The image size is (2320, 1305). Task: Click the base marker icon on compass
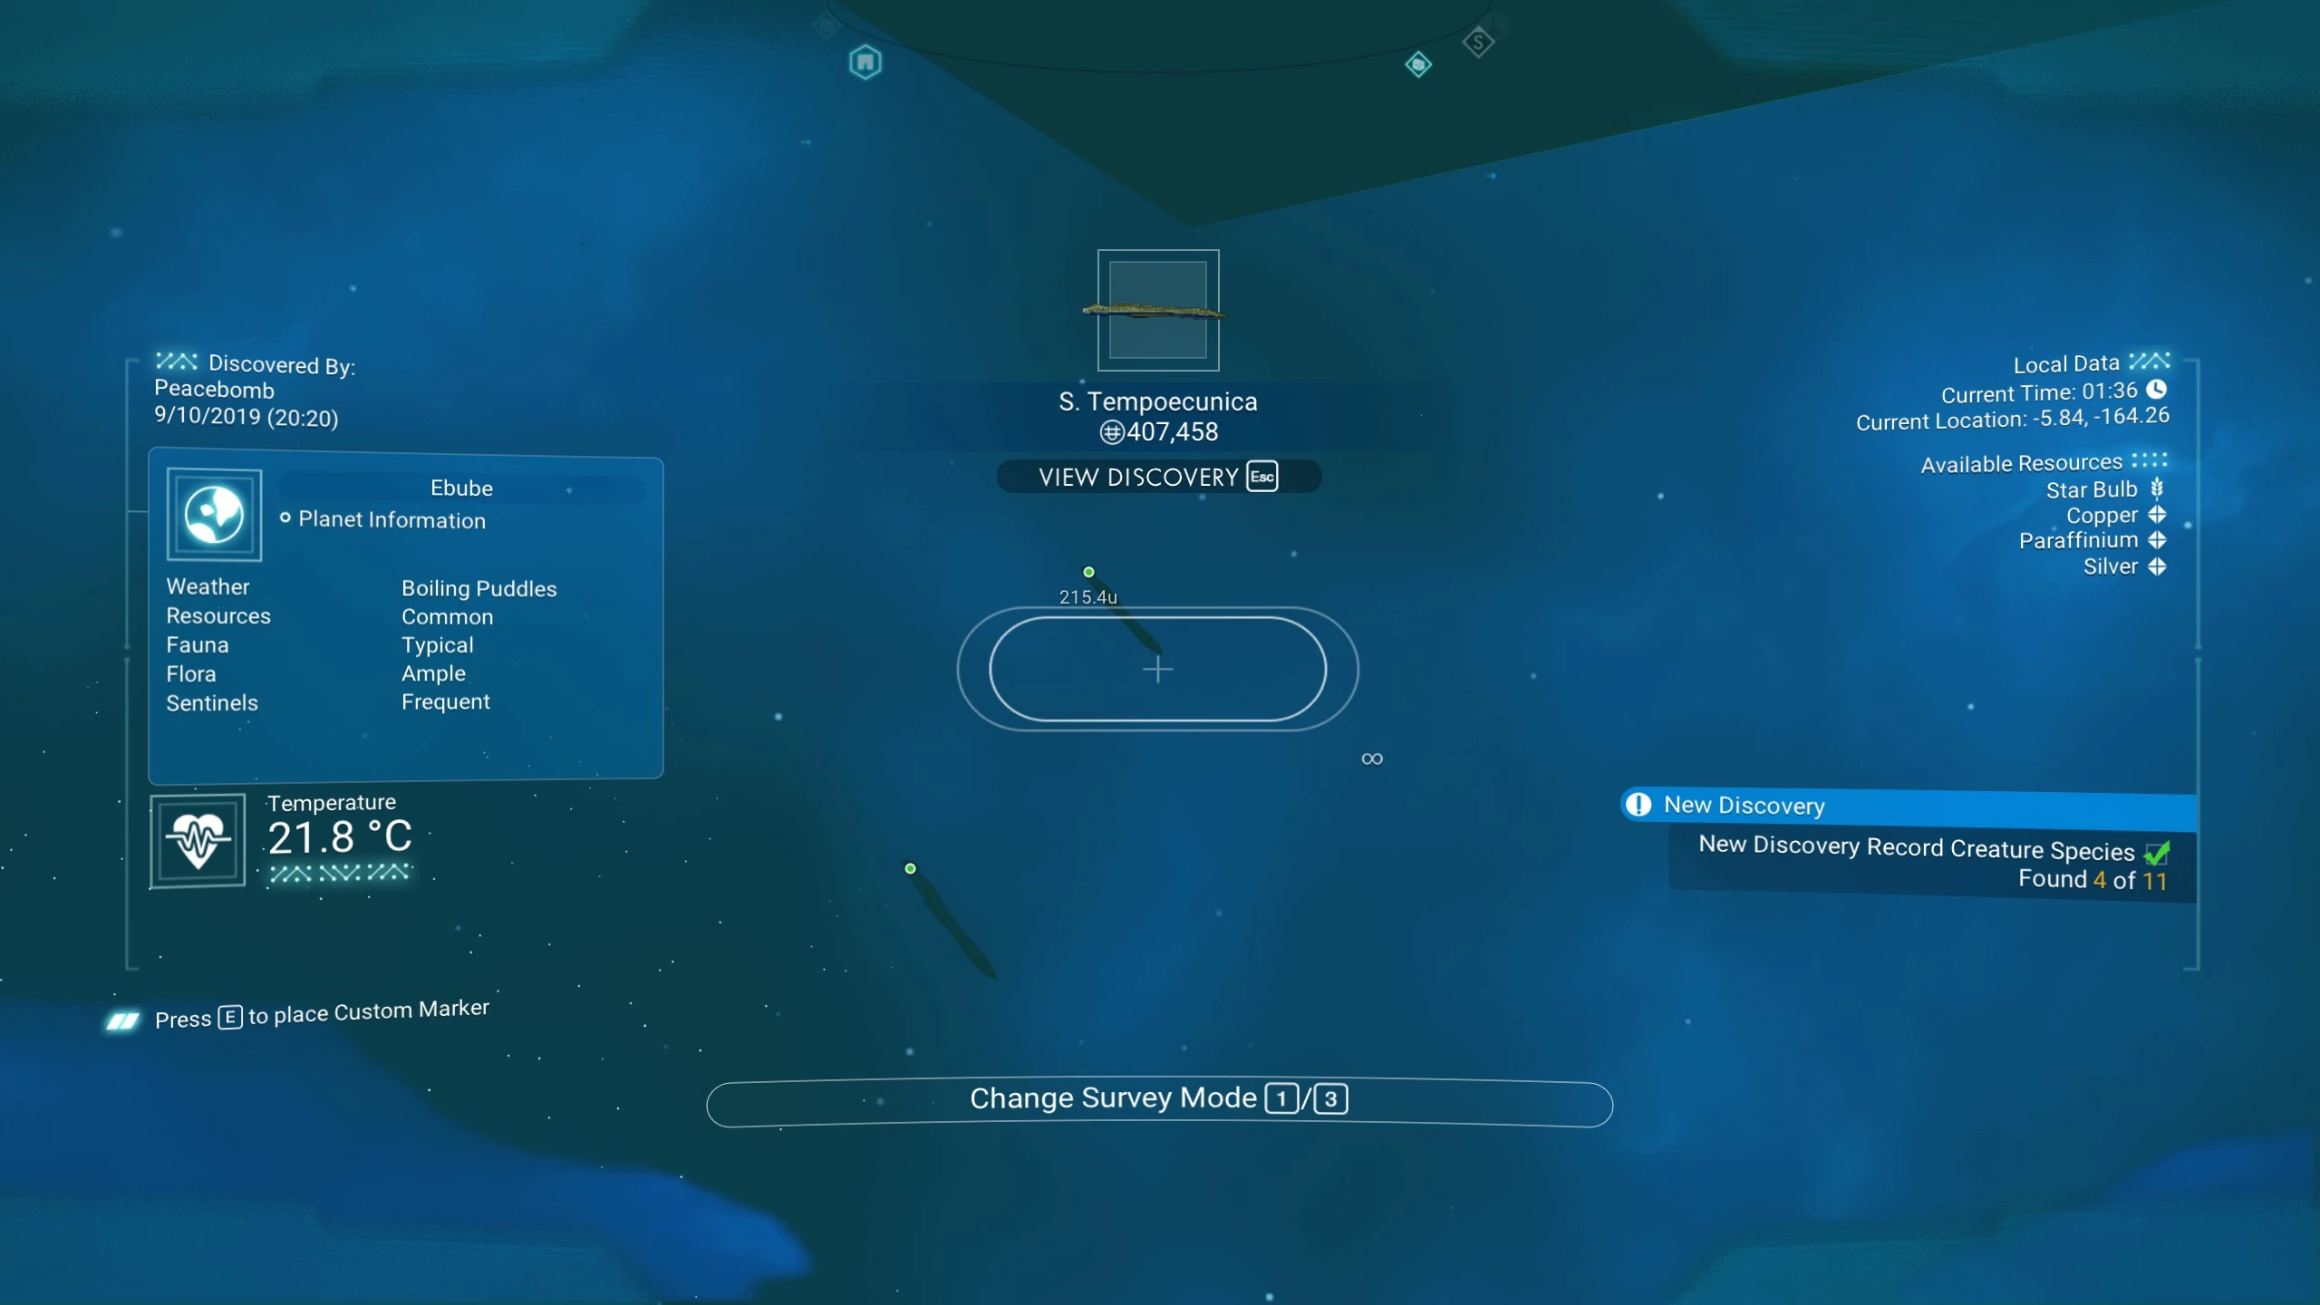[x=865, y=62]
